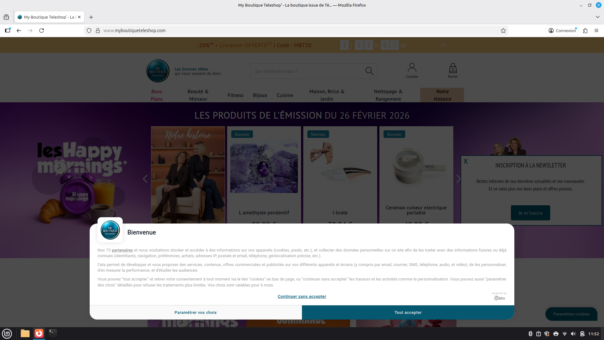Click the Que recherchez-vous search field
The image size is (604, 340).
coord(307,71)
